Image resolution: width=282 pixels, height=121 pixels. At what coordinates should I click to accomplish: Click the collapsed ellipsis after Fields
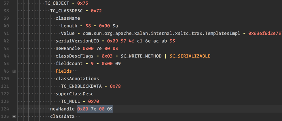pos(75,71)
